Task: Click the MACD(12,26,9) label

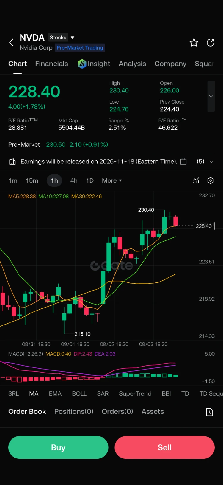Action: pos(26,354)
